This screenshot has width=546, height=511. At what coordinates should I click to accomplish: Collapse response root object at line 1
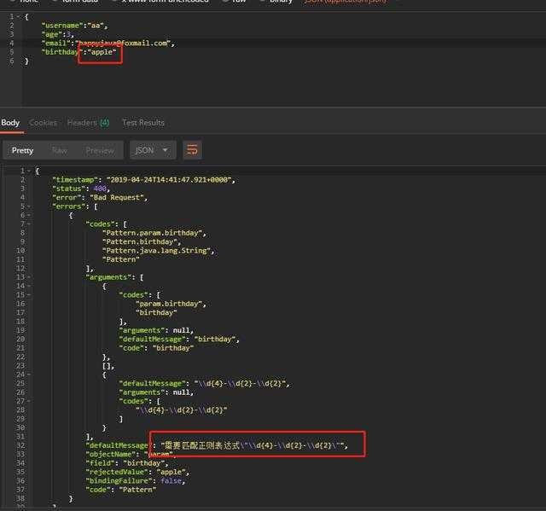[x=28, y=171]
